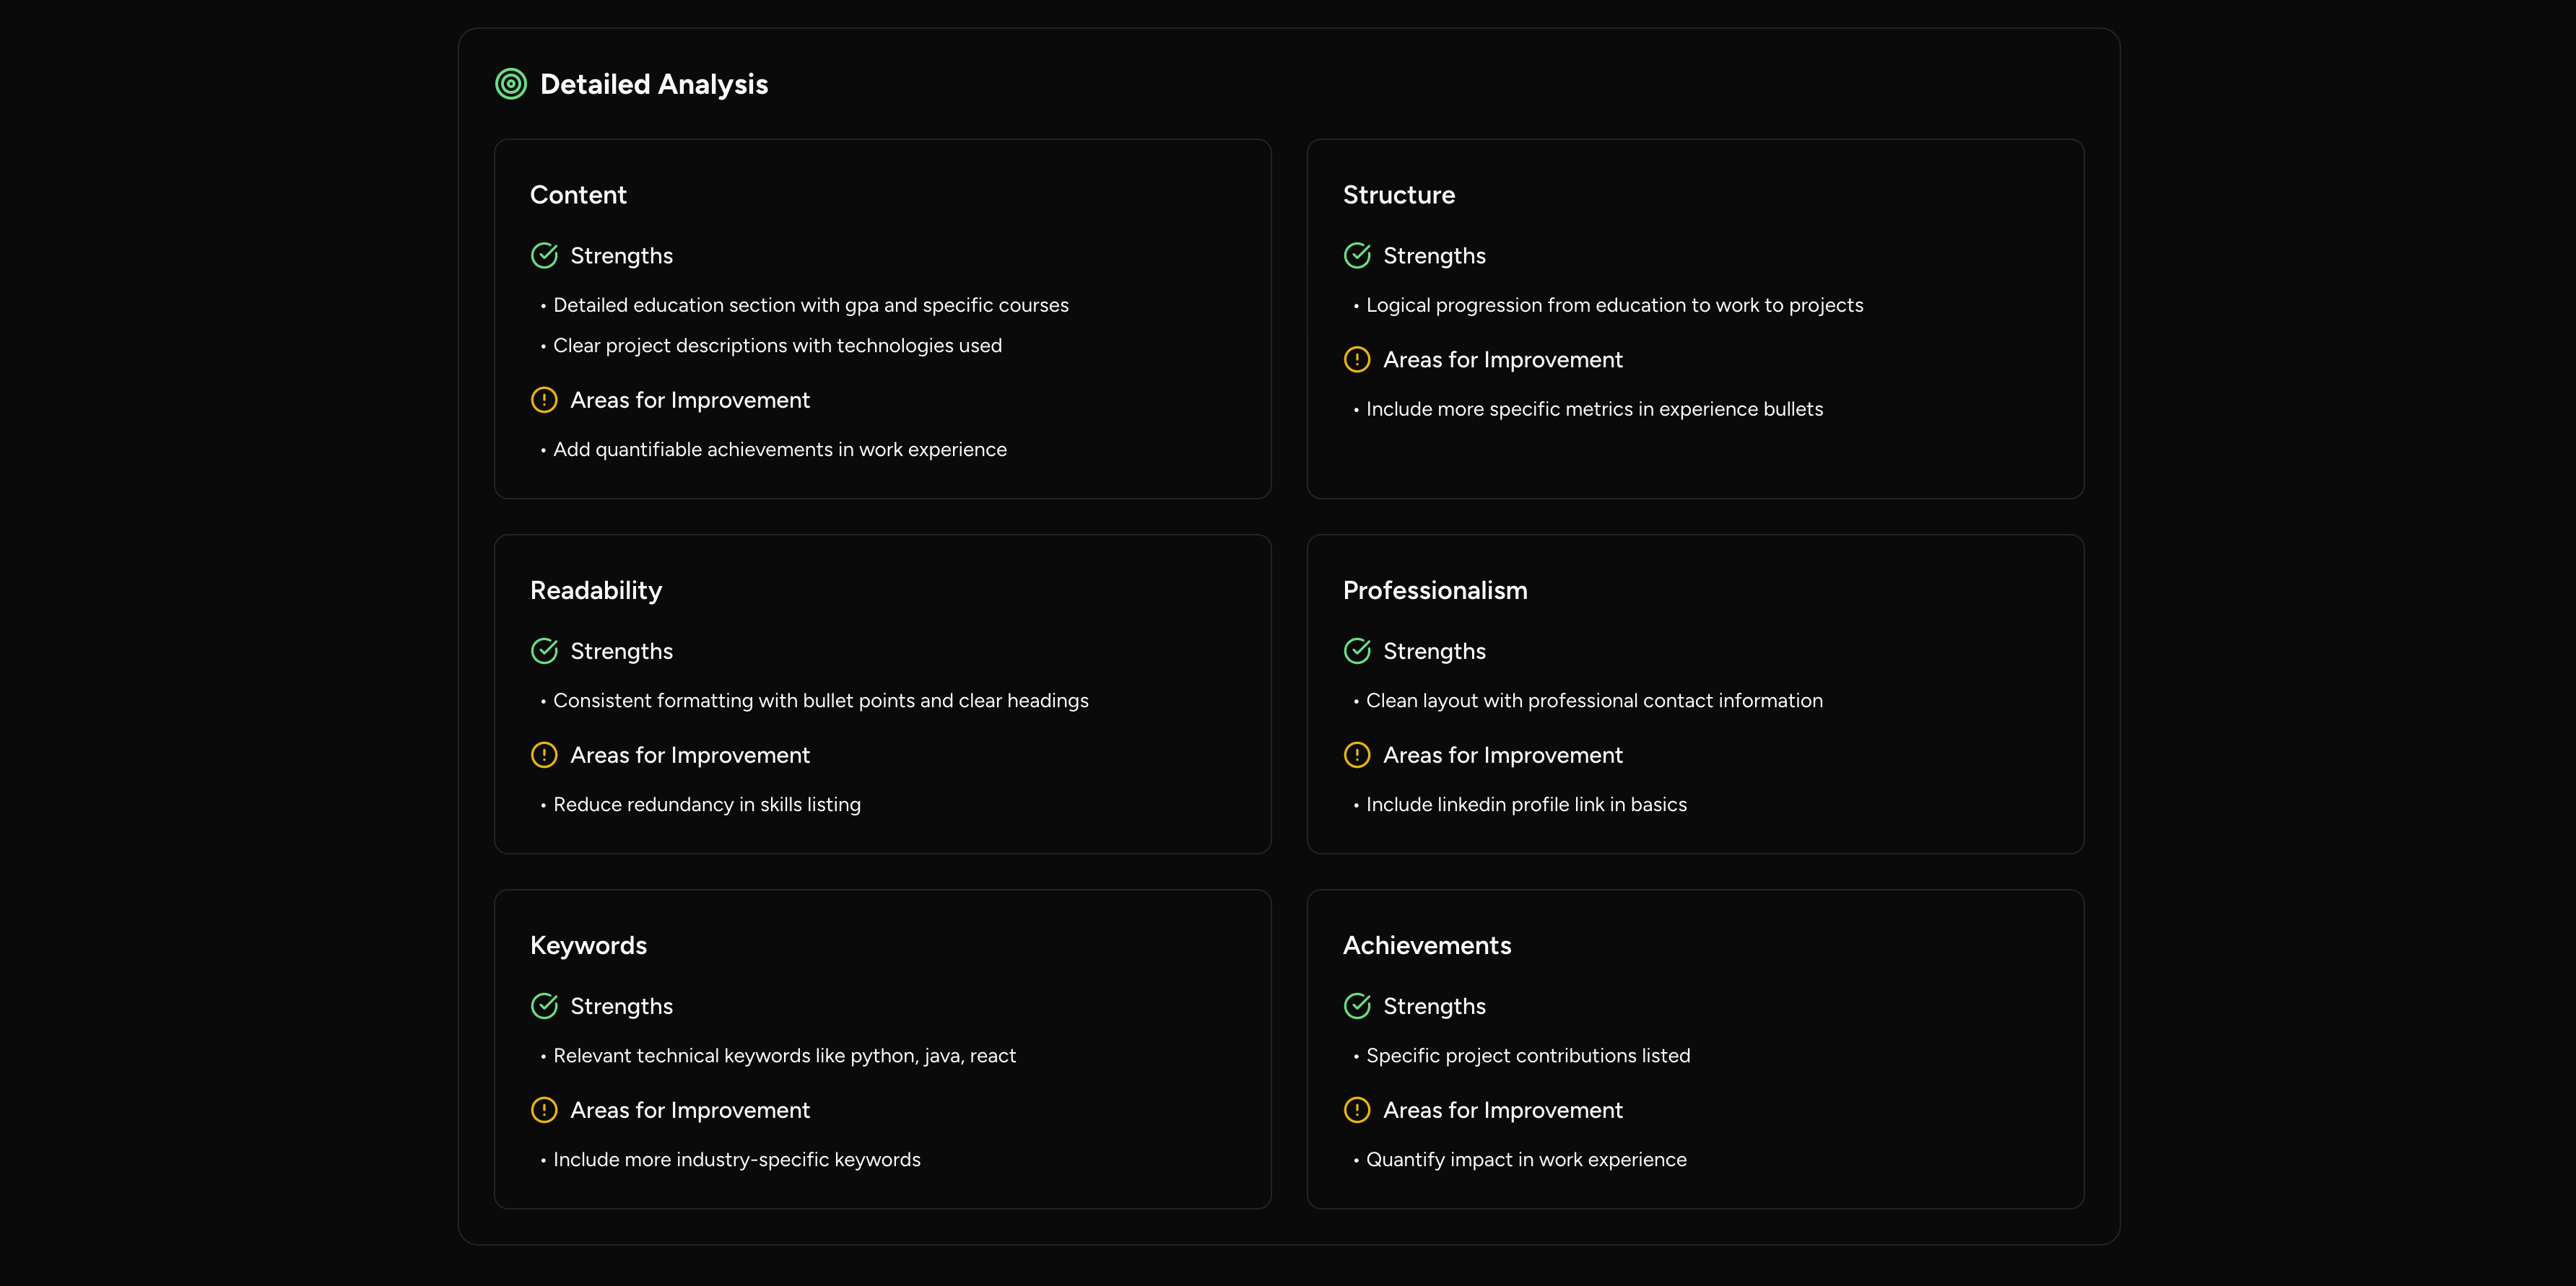Click the warning icon in Keywords' Areas for Improvement
The height and width of the screenshot is (1286, 2576).
click(544, 1110)
